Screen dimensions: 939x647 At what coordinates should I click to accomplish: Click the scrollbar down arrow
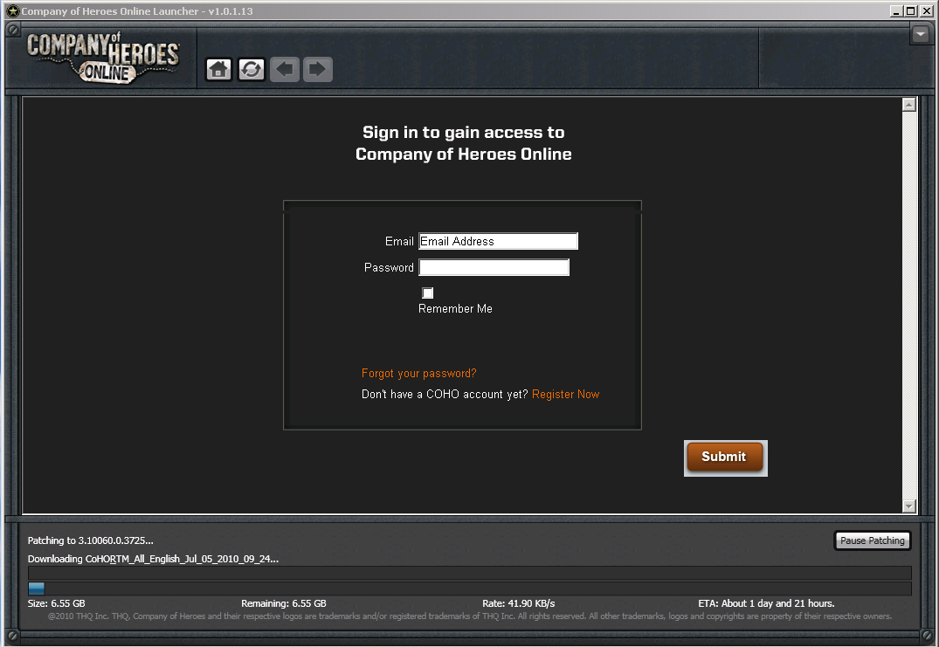(909, 506)
